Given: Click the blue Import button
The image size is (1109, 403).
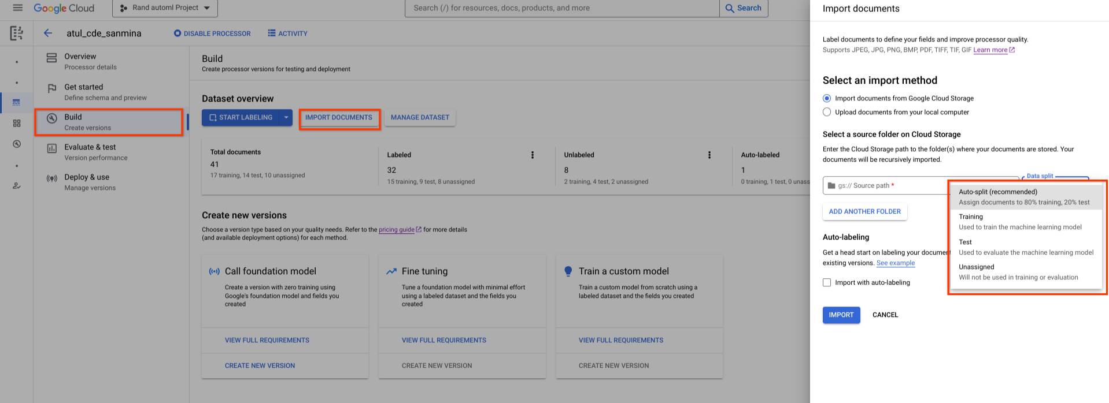Looking at the screenshot, I should (841, 315).
